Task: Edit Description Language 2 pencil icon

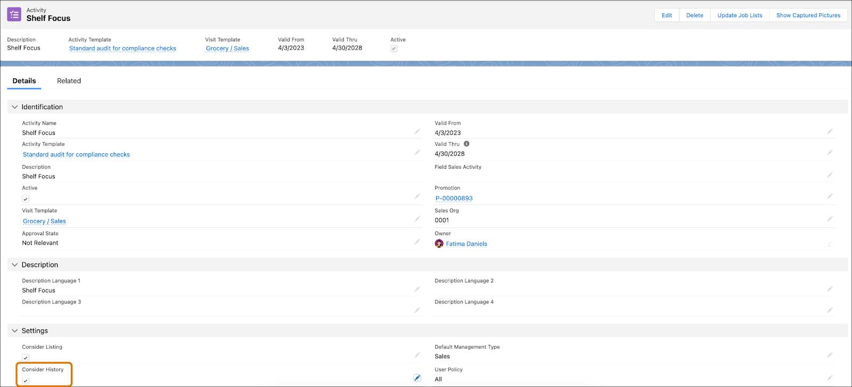Action: coord(830,289)
